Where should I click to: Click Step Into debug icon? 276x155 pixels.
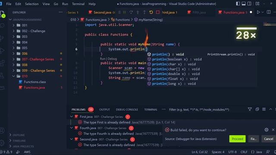click(138, 12)
